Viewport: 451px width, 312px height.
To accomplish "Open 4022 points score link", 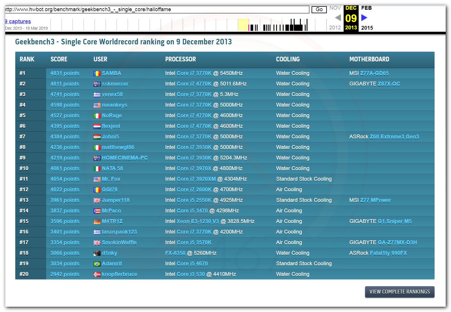I will (65, 189).
